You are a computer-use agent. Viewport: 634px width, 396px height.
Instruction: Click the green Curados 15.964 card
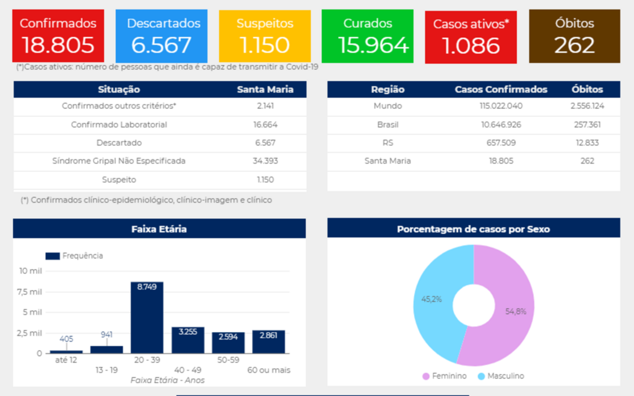(368, 36)
